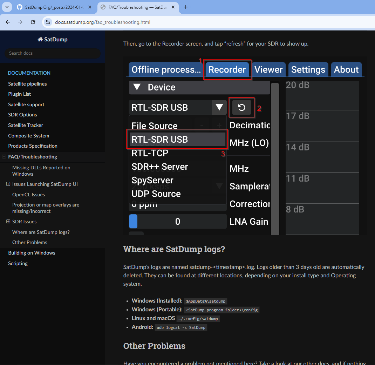The width and height of the screenshot is (375, 365).
Task: Click the "Then, go to the Recorder screen" sentence
Action: 216,43
